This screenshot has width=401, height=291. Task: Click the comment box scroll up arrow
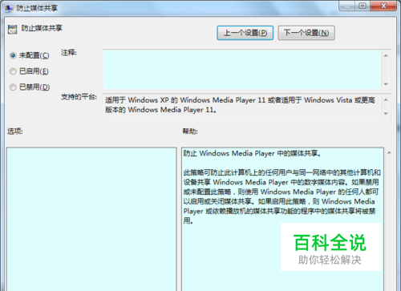[386, 55]
